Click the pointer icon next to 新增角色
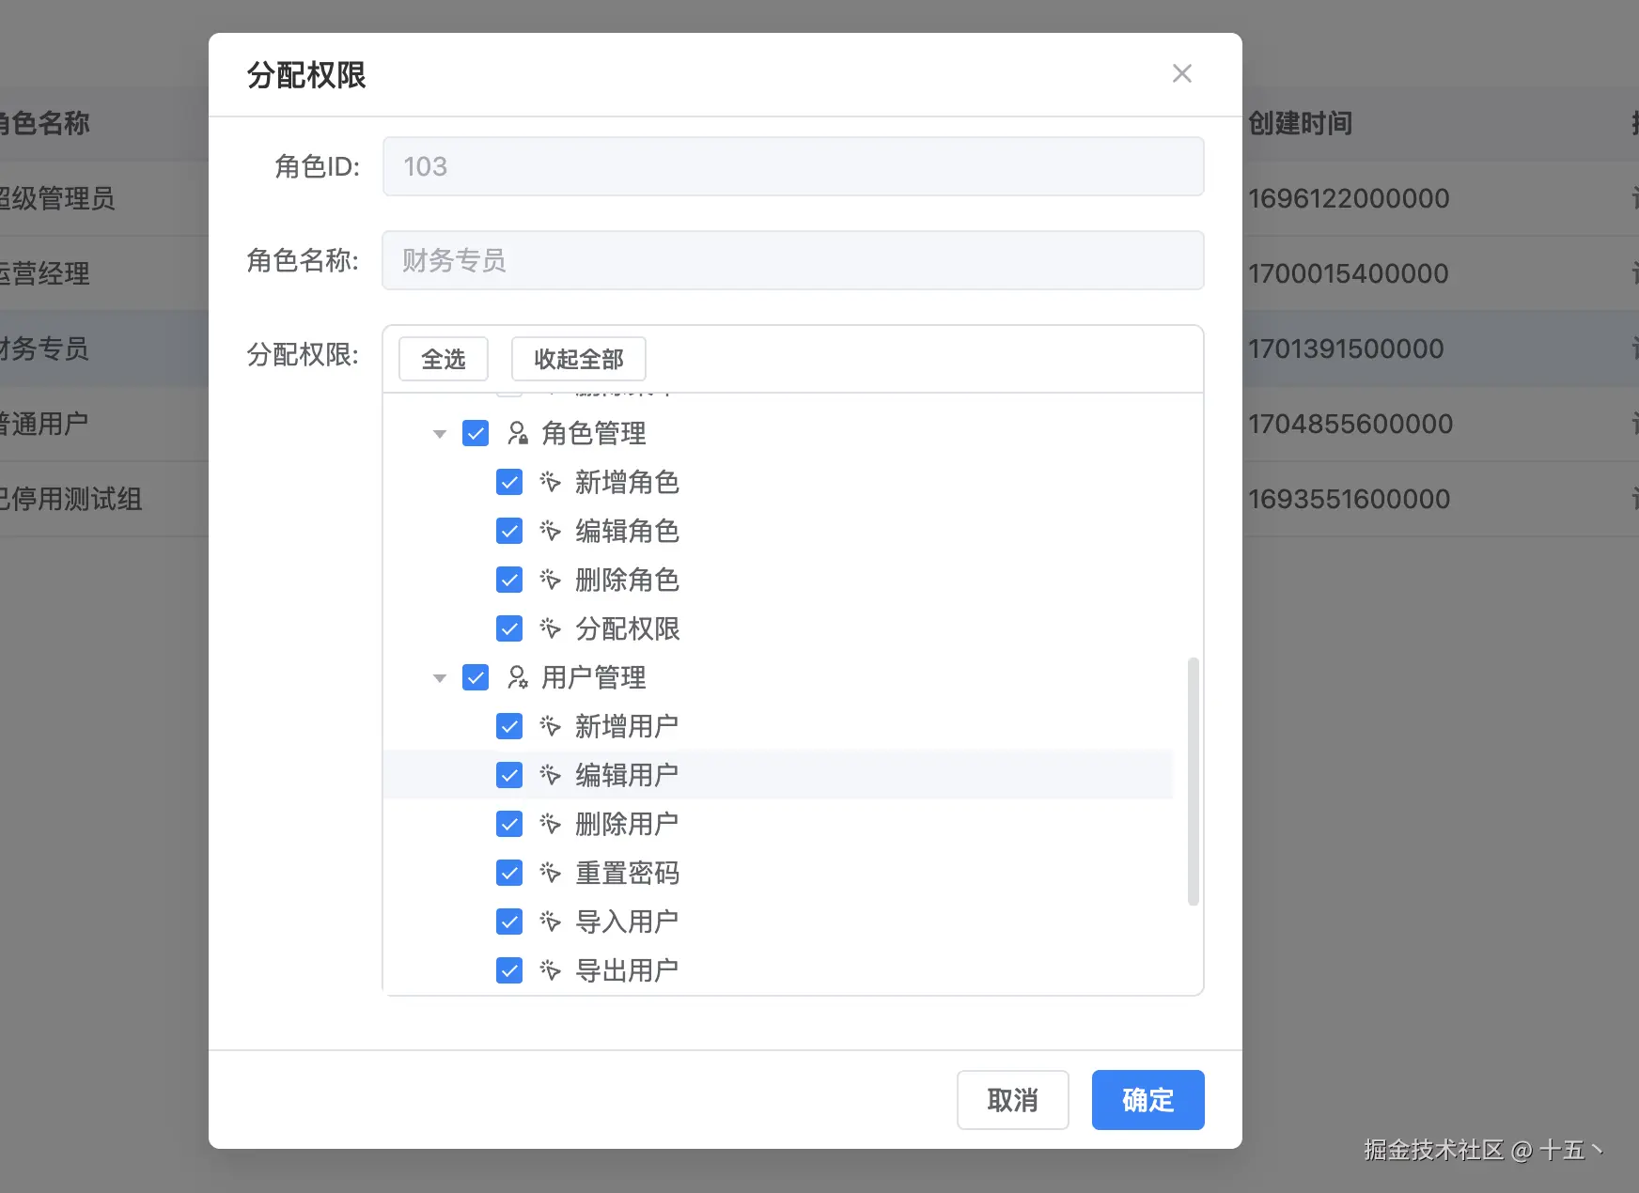Screen dimensions: 1639x1193 (x=550, y=482)
